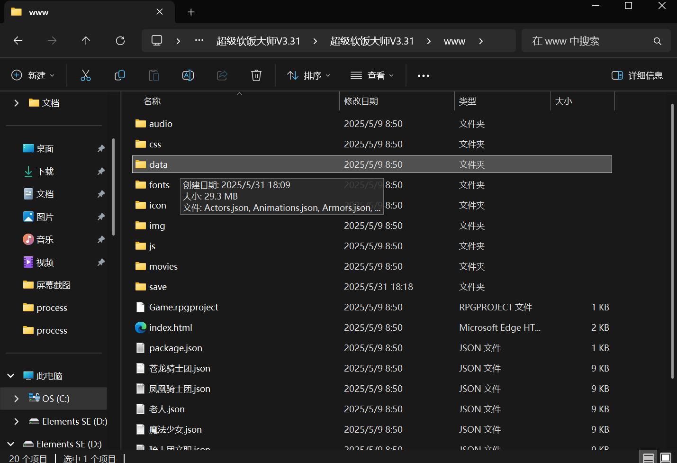Image resolution: width=677 pixels, height=463 pixels.
Task: Click the Delete trash can icon
Action: pos(256,75)
